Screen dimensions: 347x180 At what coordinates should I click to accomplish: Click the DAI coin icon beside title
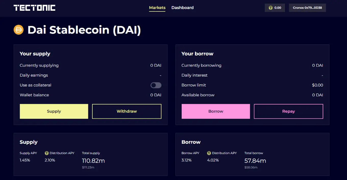click(x=19, y=30)
